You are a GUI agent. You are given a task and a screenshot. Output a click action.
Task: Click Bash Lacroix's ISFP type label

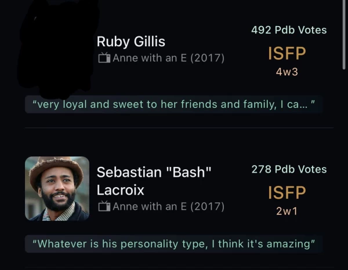[287, 192]
